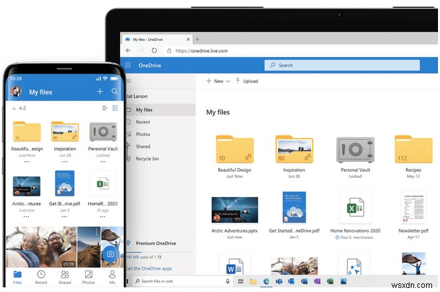Open Outlook from the taskbar
The width and height of the screenshot is (440, 292).
click(291, 281)
